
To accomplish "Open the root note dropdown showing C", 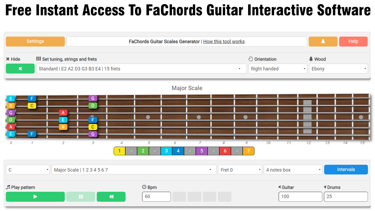I will point(28,170).
